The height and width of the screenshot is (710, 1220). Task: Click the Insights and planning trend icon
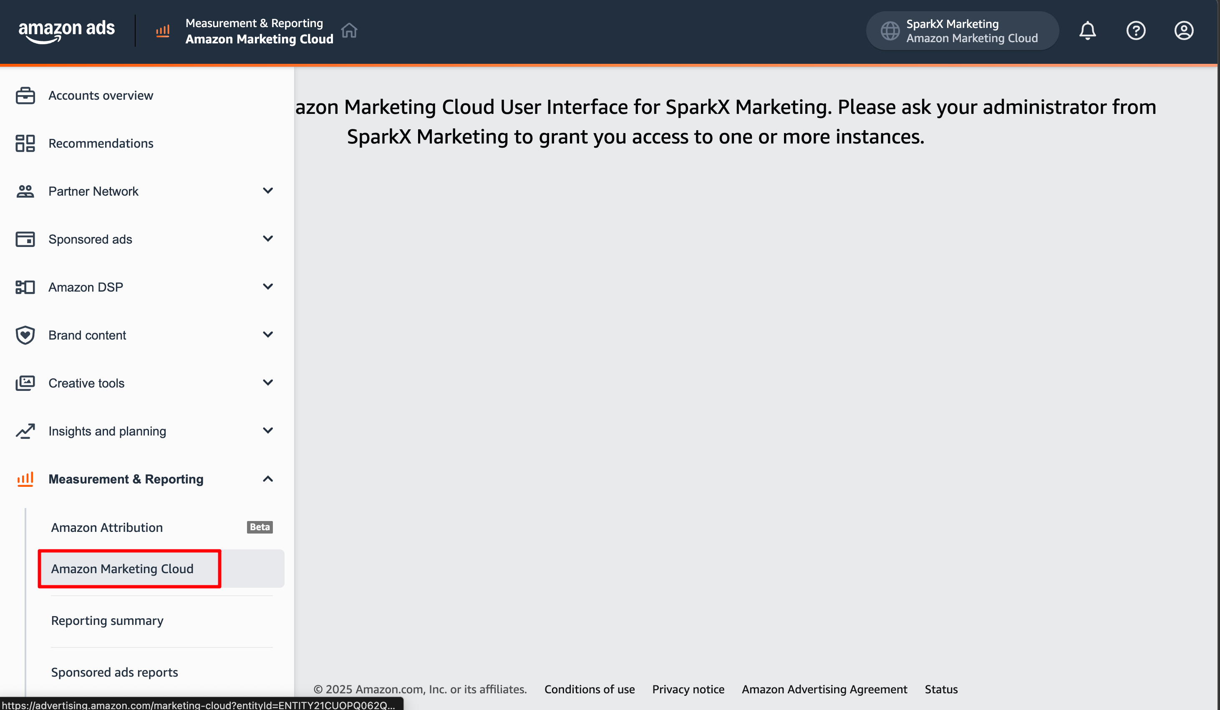coord(25,431)
